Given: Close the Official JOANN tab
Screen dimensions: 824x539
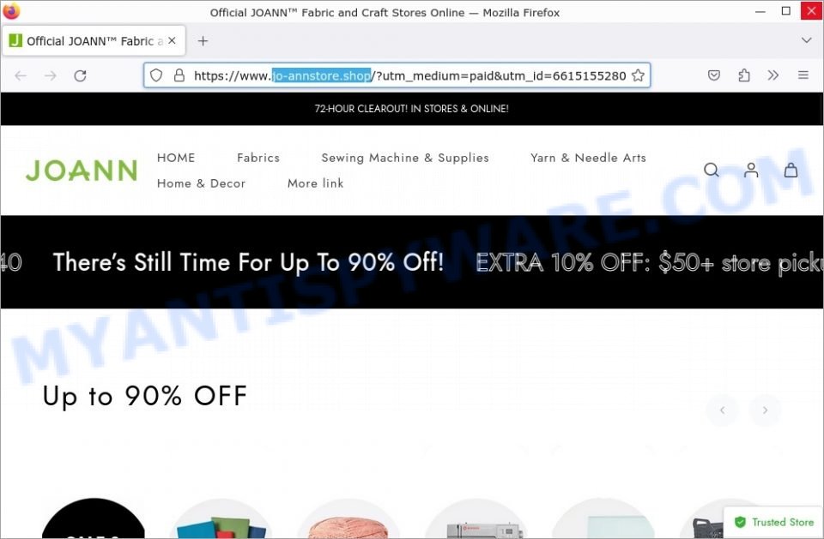Looking at the screenshot, I should 172,40.
